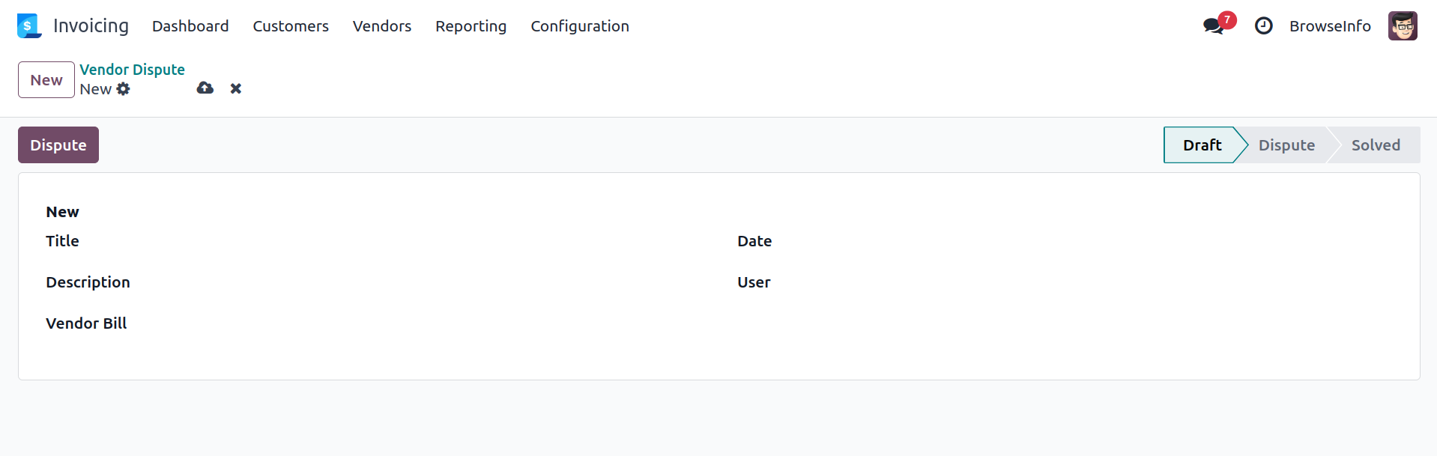The image size is (1437, 456).
Task: Open the gear actions menu
Action: pos(124,89)
